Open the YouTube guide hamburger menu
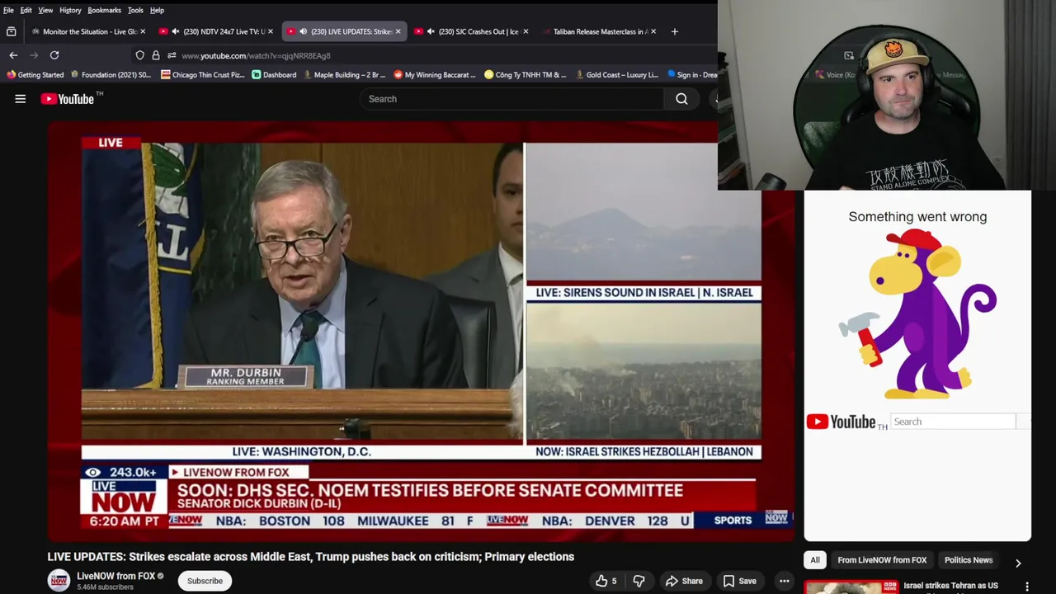This screenshot has width=1056, height=594. tap(21, 99)
